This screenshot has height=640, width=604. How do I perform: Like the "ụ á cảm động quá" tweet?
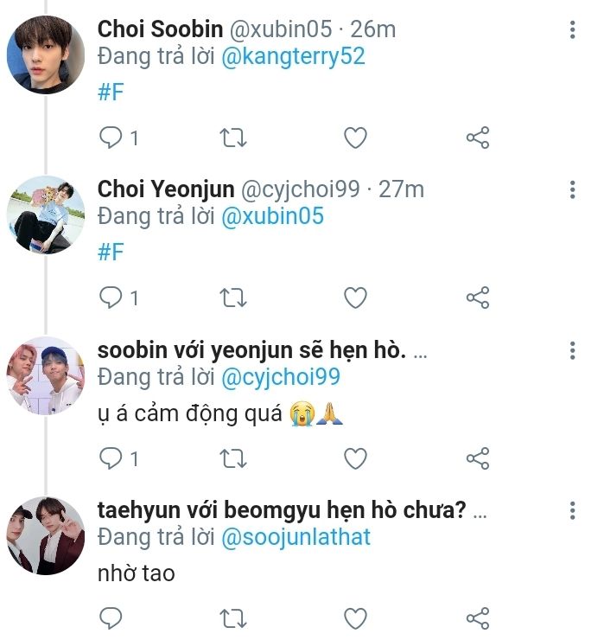355,458
